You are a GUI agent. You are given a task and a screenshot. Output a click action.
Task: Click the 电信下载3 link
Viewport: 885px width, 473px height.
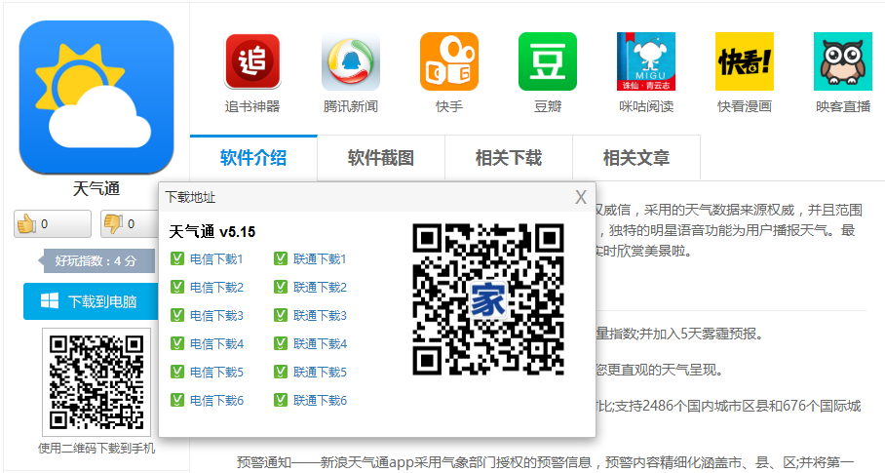coord(216,316)
